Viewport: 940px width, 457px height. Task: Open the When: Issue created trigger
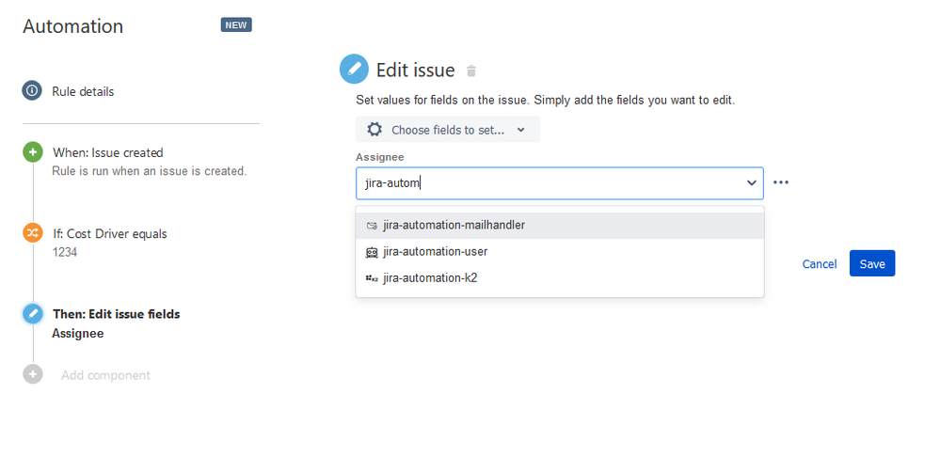tap(108, 152)
